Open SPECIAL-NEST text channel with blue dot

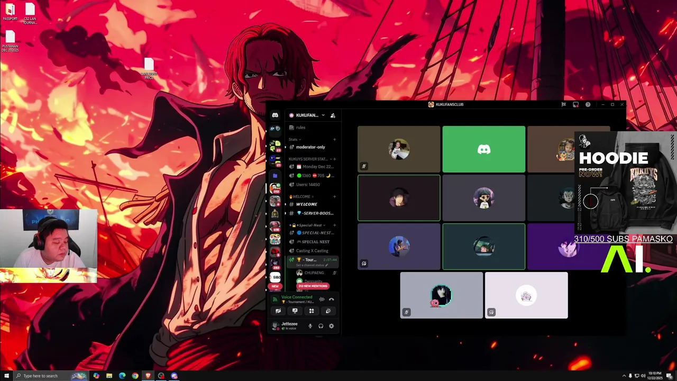click(312, 233)
